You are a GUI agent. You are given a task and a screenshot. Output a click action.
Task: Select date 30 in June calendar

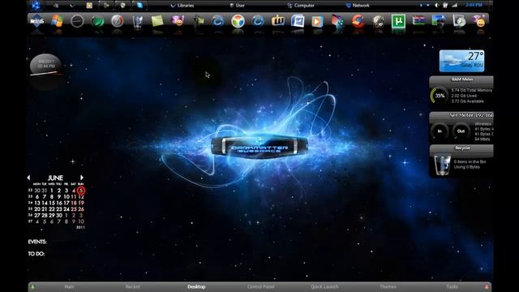point(59,215)
